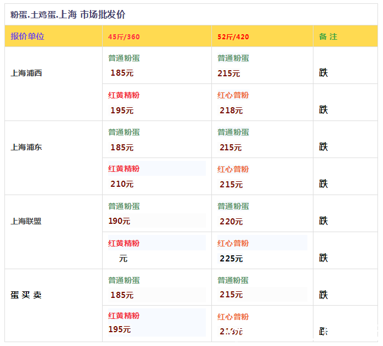383x346 pixels.
Task: Click the 225元 price value
Action: (231, 258)
